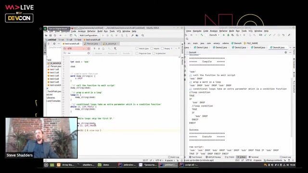Go back using arrow in untitled toolbar

(x=61, y=36)
